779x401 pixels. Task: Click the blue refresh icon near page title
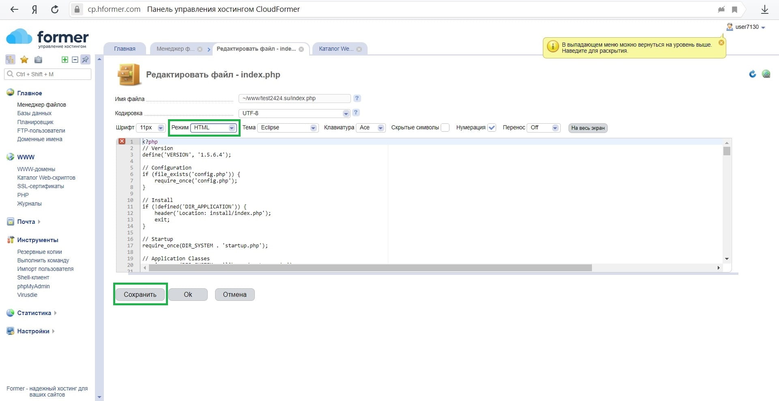752,74
